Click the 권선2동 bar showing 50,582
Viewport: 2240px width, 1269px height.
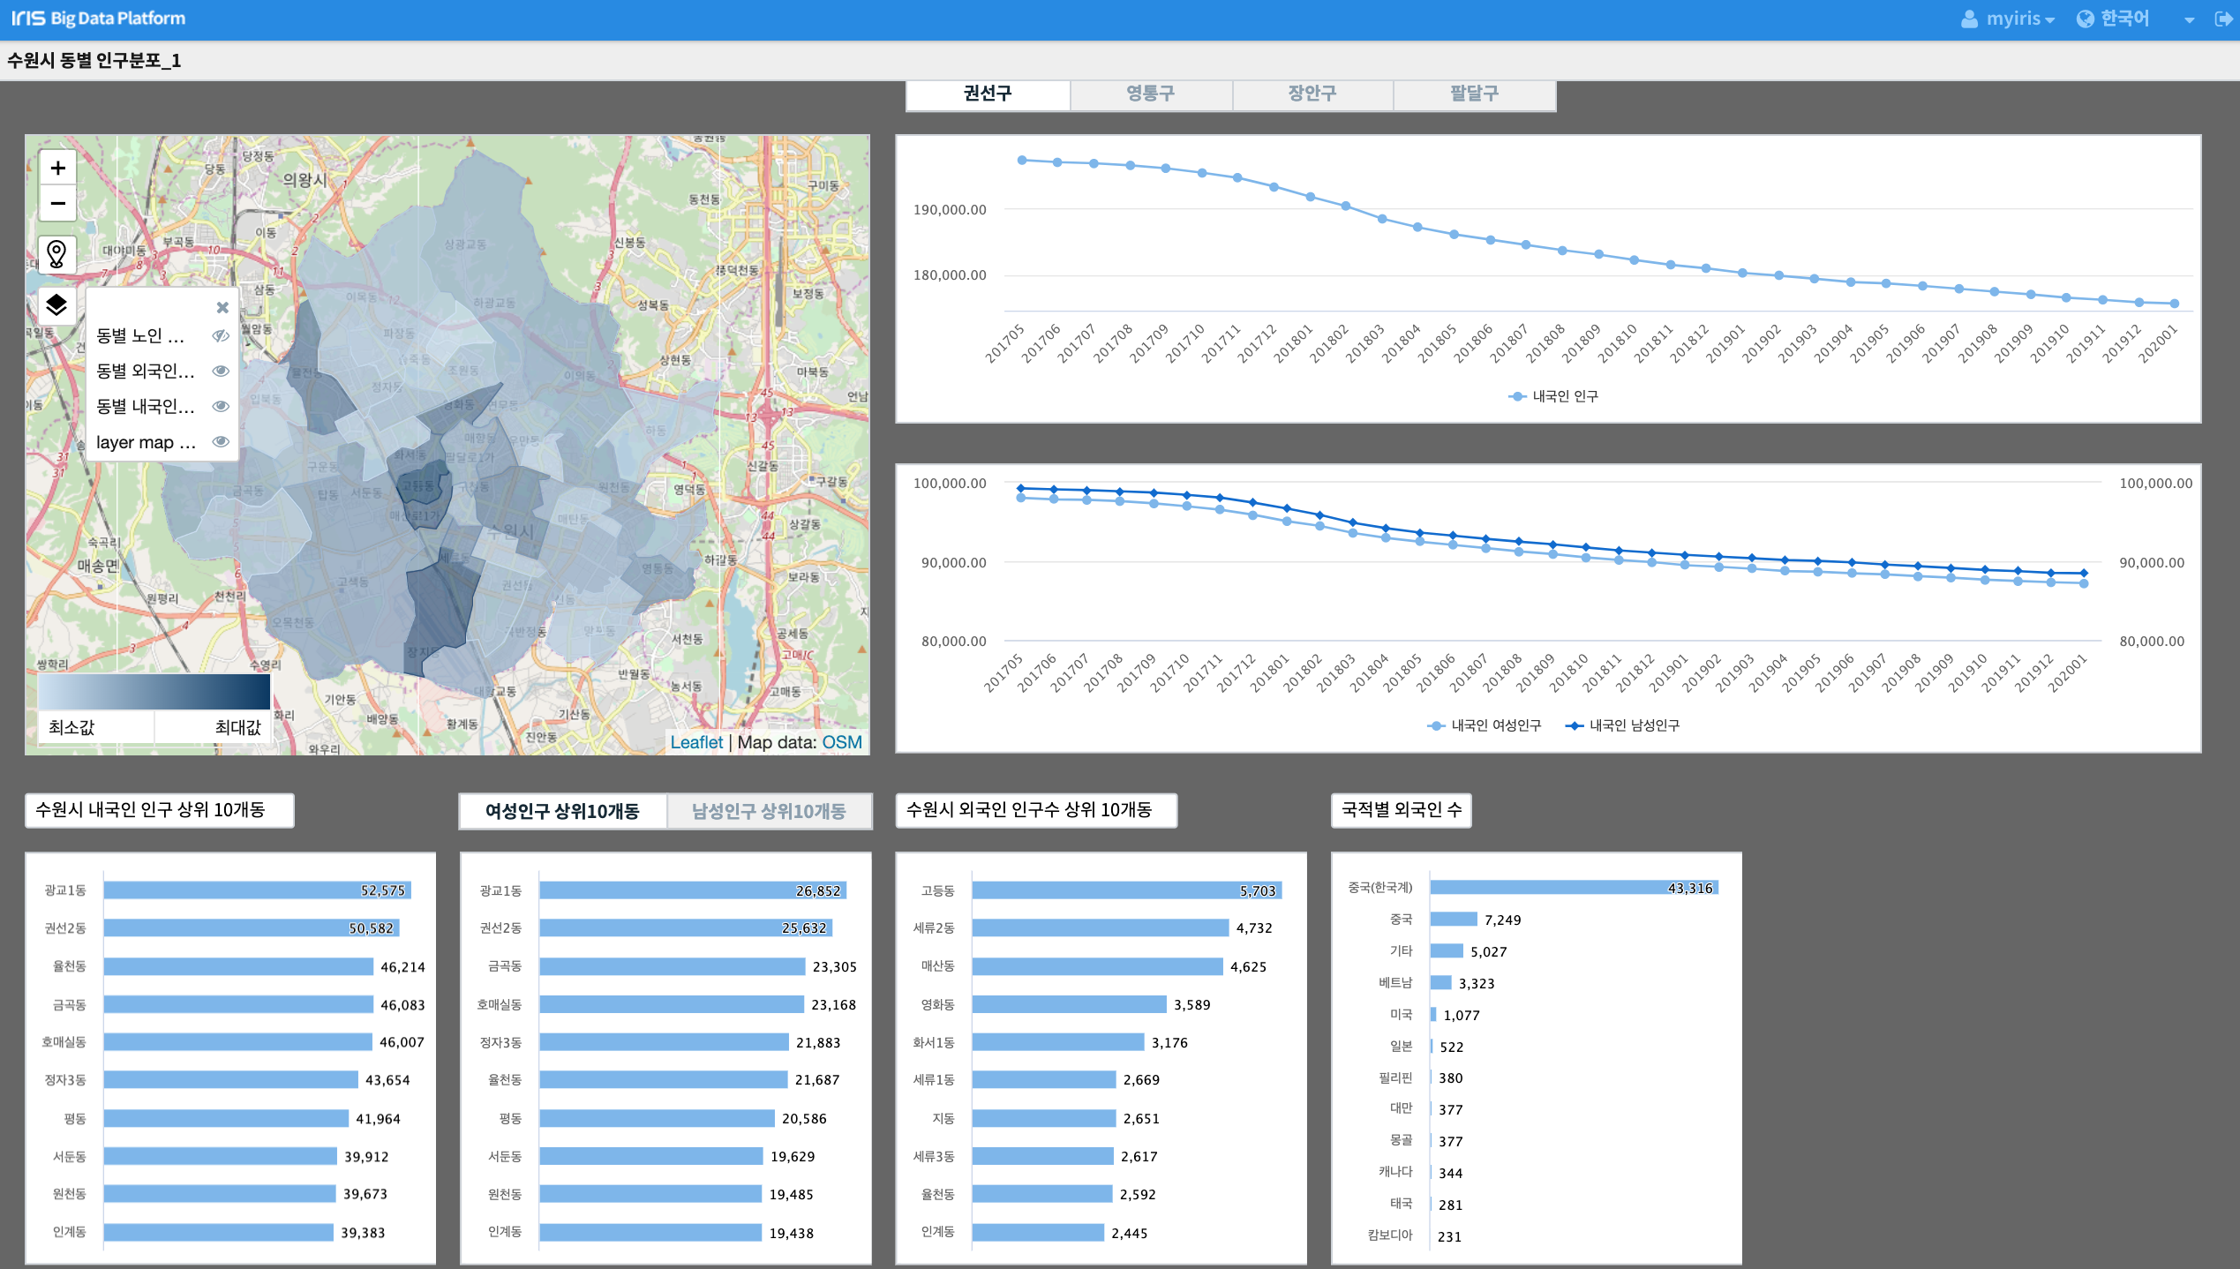252,928
